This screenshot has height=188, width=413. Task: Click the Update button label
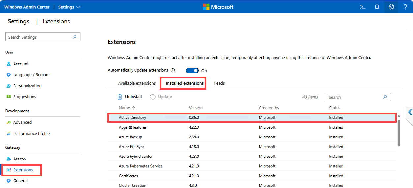click(x=165, y=97)
